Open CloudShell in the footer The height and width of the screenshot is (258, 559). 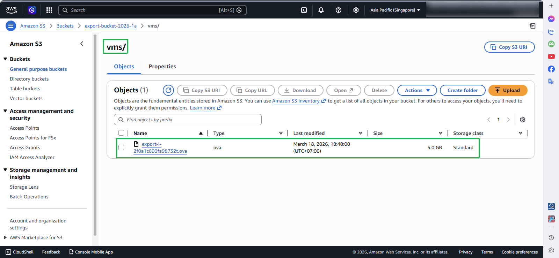coord(20,252)
